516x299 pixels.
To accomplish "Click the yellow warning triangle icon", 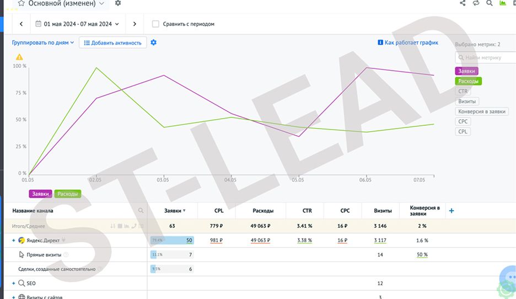I will (x=19, y=57).
